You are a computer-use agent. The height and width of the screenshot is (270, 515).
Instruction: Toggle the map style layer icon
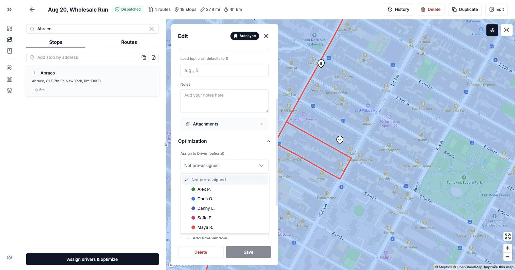(x=492, y=30)
